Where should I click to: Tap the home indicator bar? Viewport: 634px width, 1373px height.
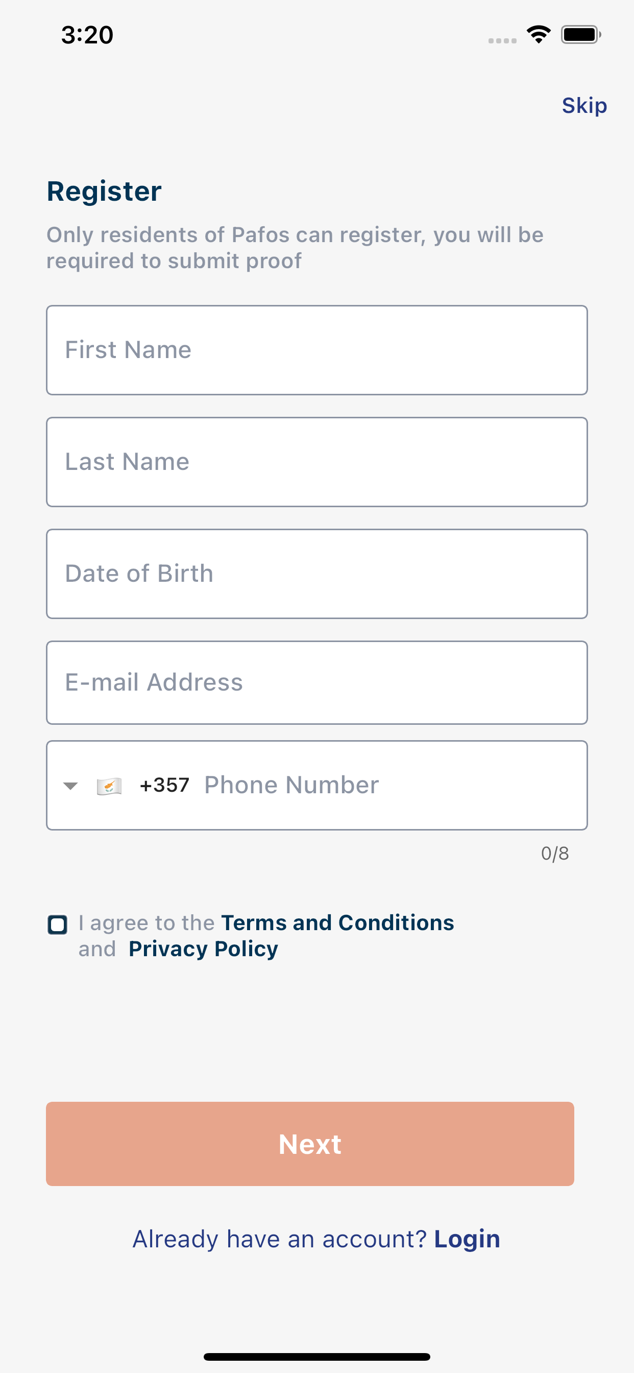pyautogui.click(x=316, y=1357)
